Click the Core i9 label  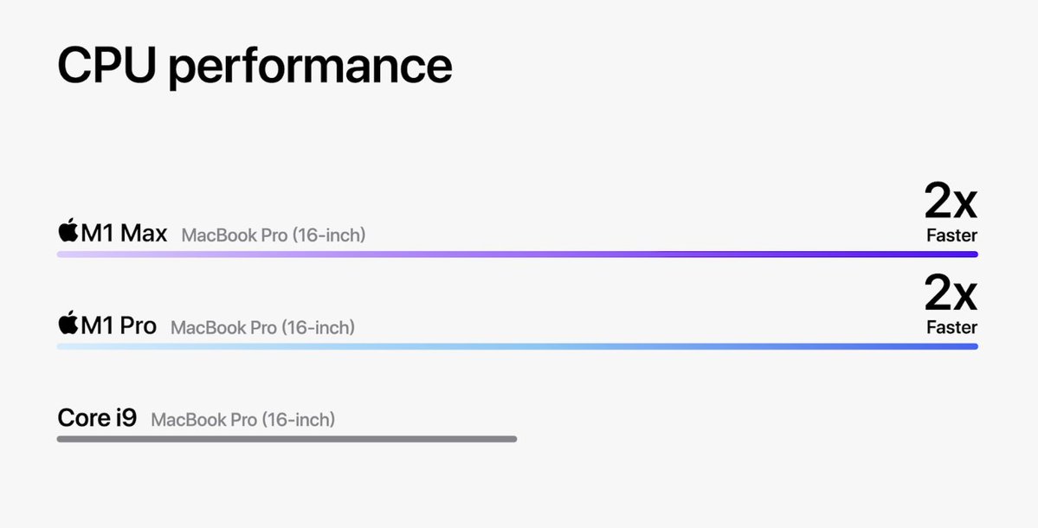tap(97, 417)
